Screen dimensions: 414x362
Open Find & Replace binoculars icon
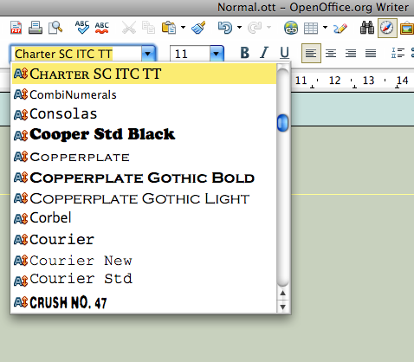point(367,28)
